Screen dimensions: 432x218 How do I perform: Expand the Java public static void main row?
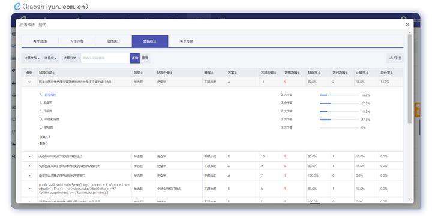click(29, 189)
